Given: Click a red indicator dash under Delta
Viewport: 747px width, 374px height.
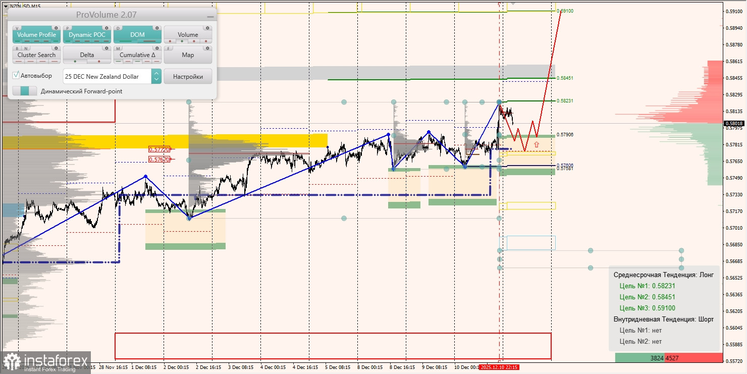Looking at the screenshot, I should (99, 62).
